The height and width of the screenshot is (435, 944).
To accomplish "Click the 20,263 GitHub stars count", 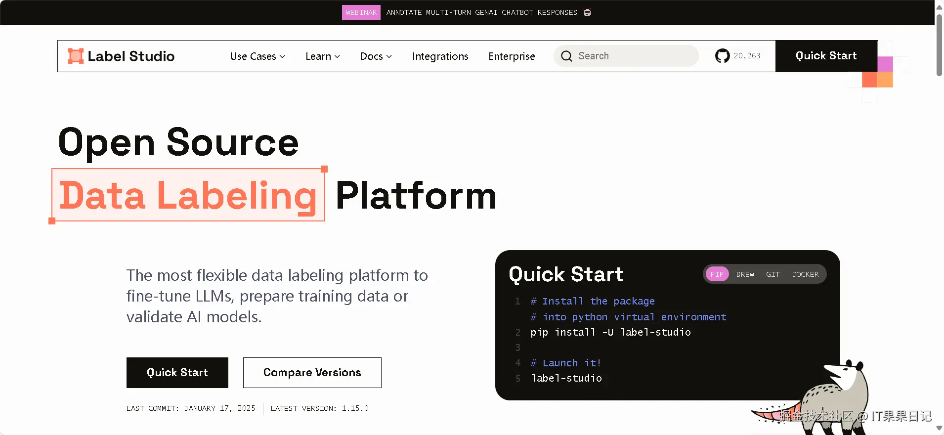I will coord(747,56).
